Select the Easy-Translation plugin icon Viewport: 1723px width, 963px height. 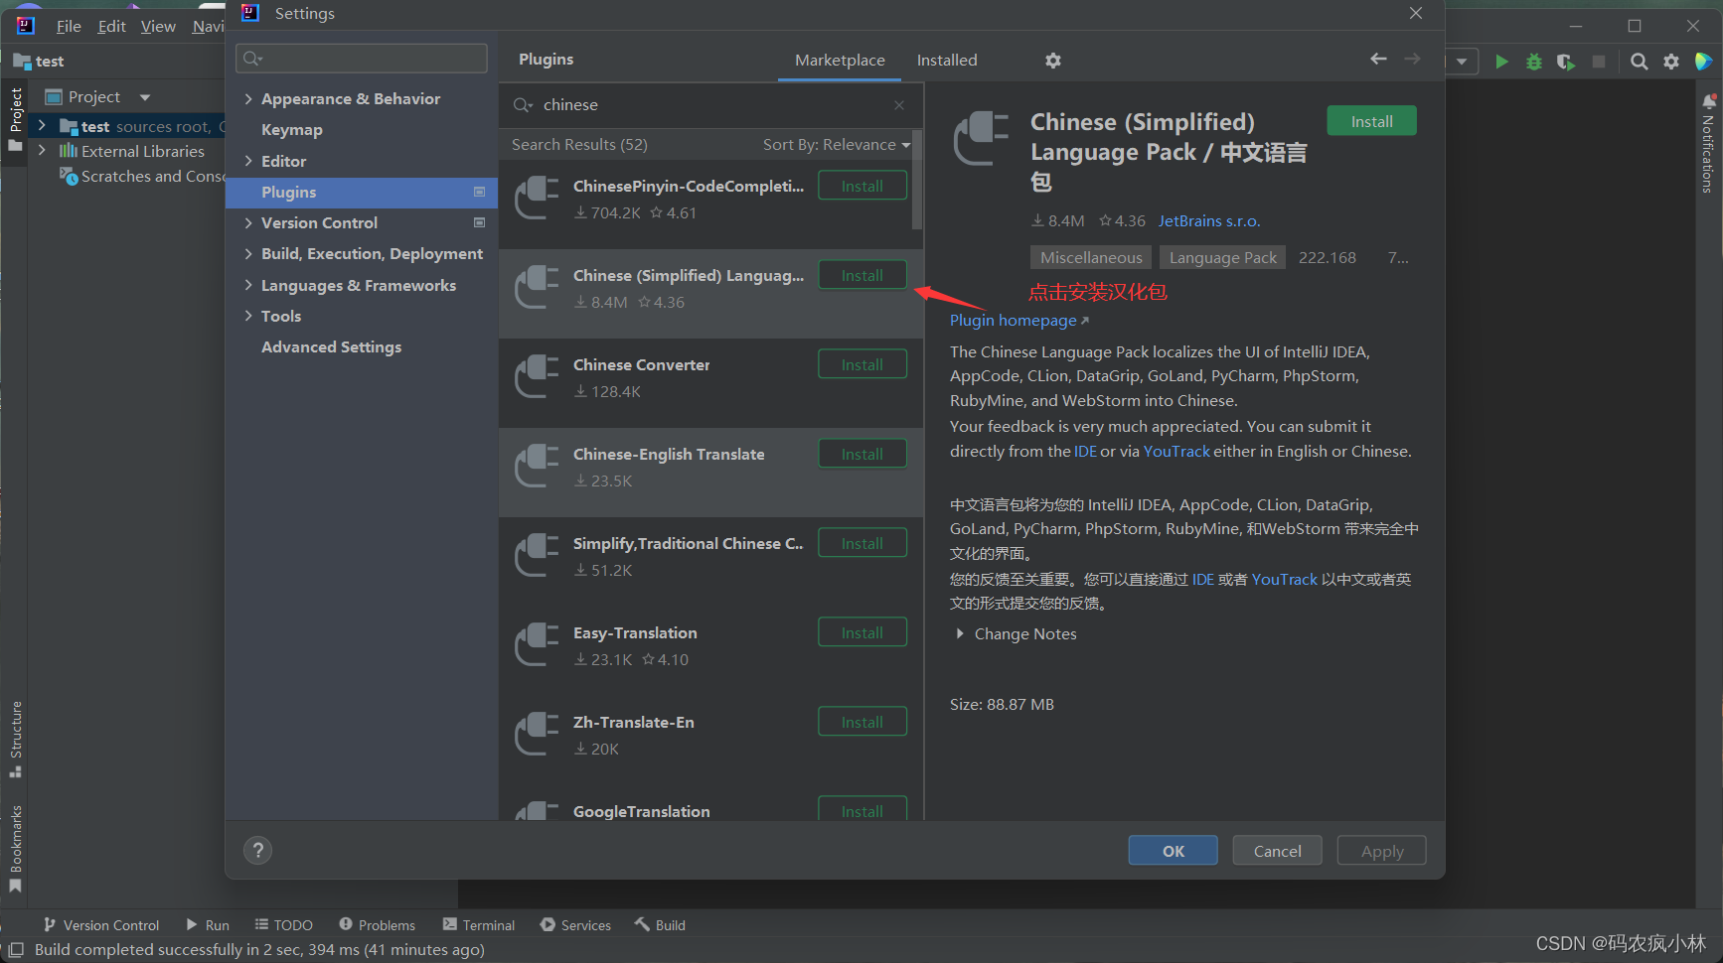click(x=537, y=644)
